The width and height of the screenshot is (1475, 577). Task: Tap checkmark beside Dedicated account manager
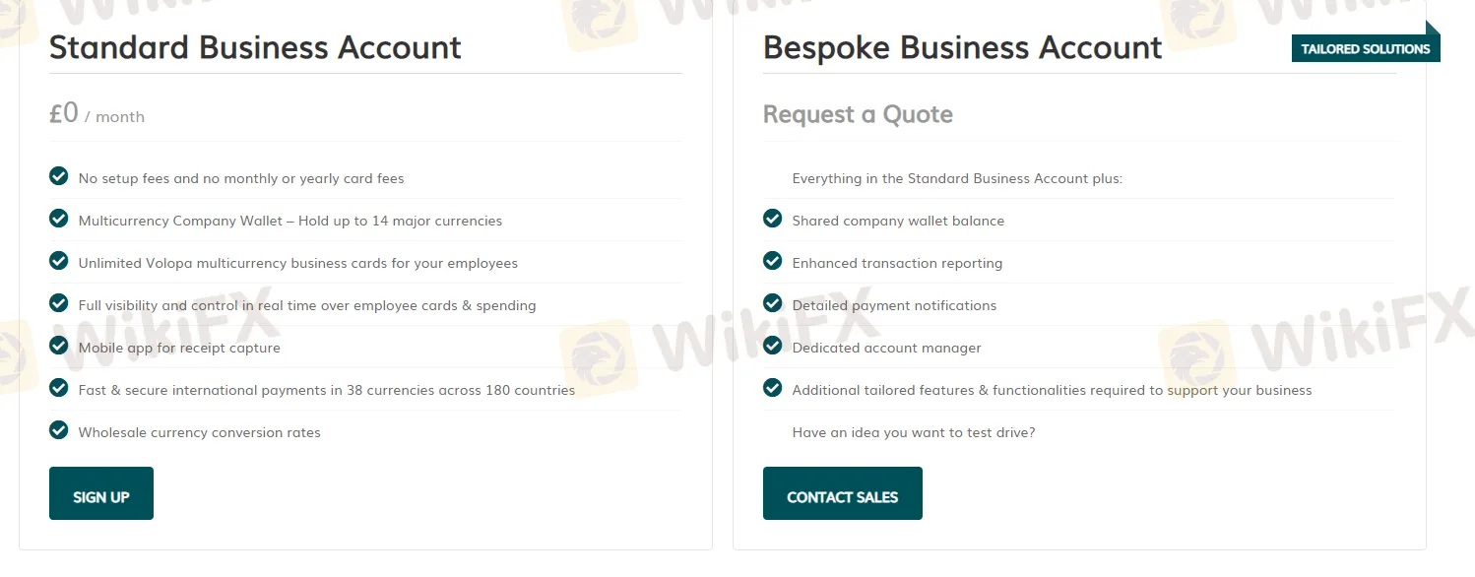point(773,346)
